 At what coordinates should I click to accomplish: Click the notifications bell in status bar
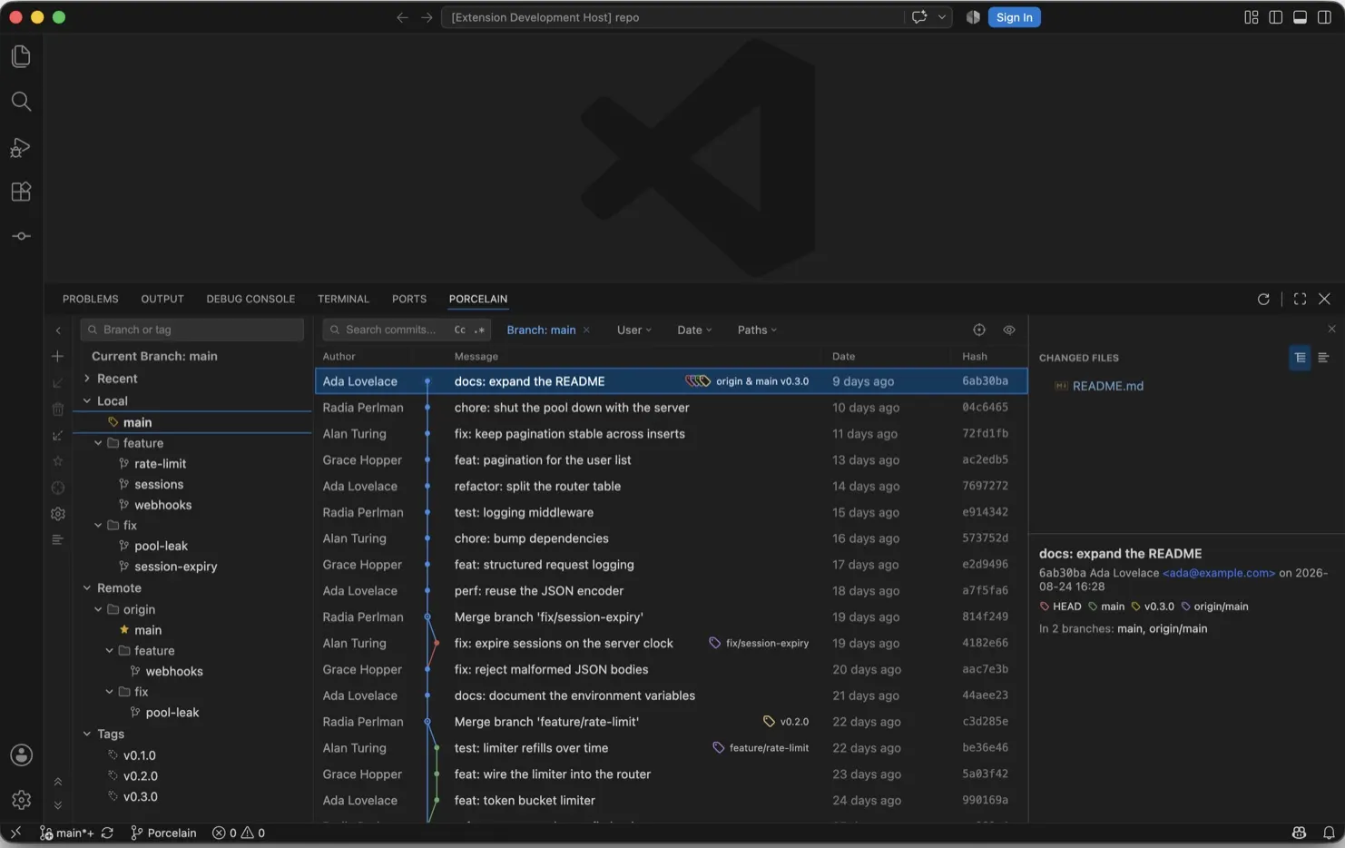(1329, 833)
